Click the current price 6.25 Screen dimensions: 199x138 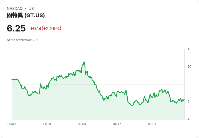point(16,28)
